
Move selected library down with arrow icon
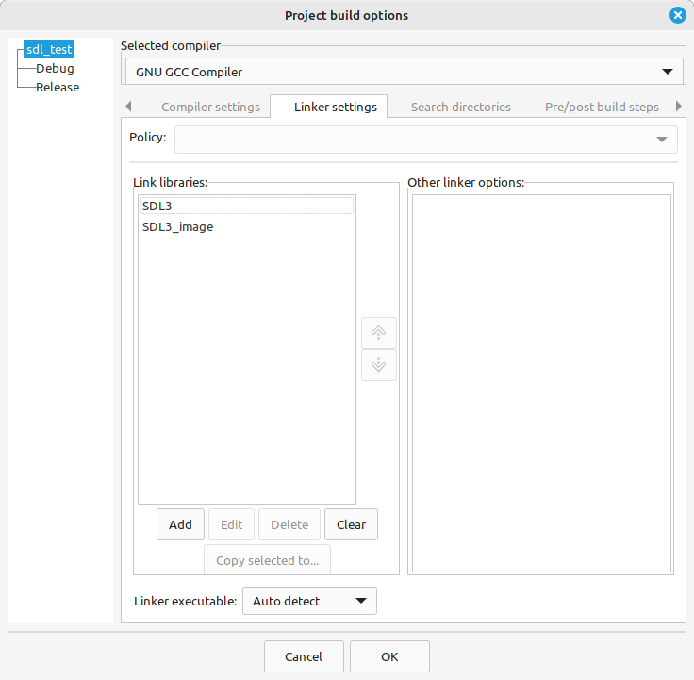point(378,365)
